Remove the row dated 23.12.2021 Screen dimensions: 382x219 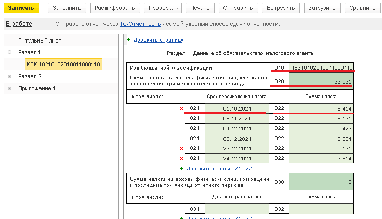tap(181, 148)
